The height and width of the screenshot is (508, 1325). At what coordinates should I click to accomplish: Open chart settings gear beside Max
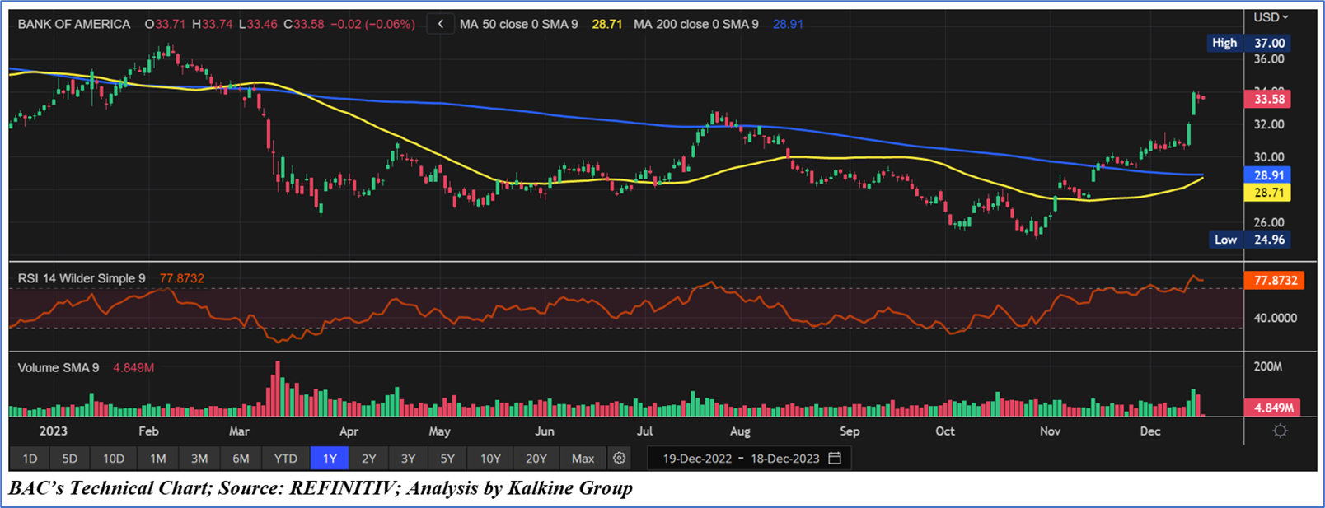tap(620, 459)
